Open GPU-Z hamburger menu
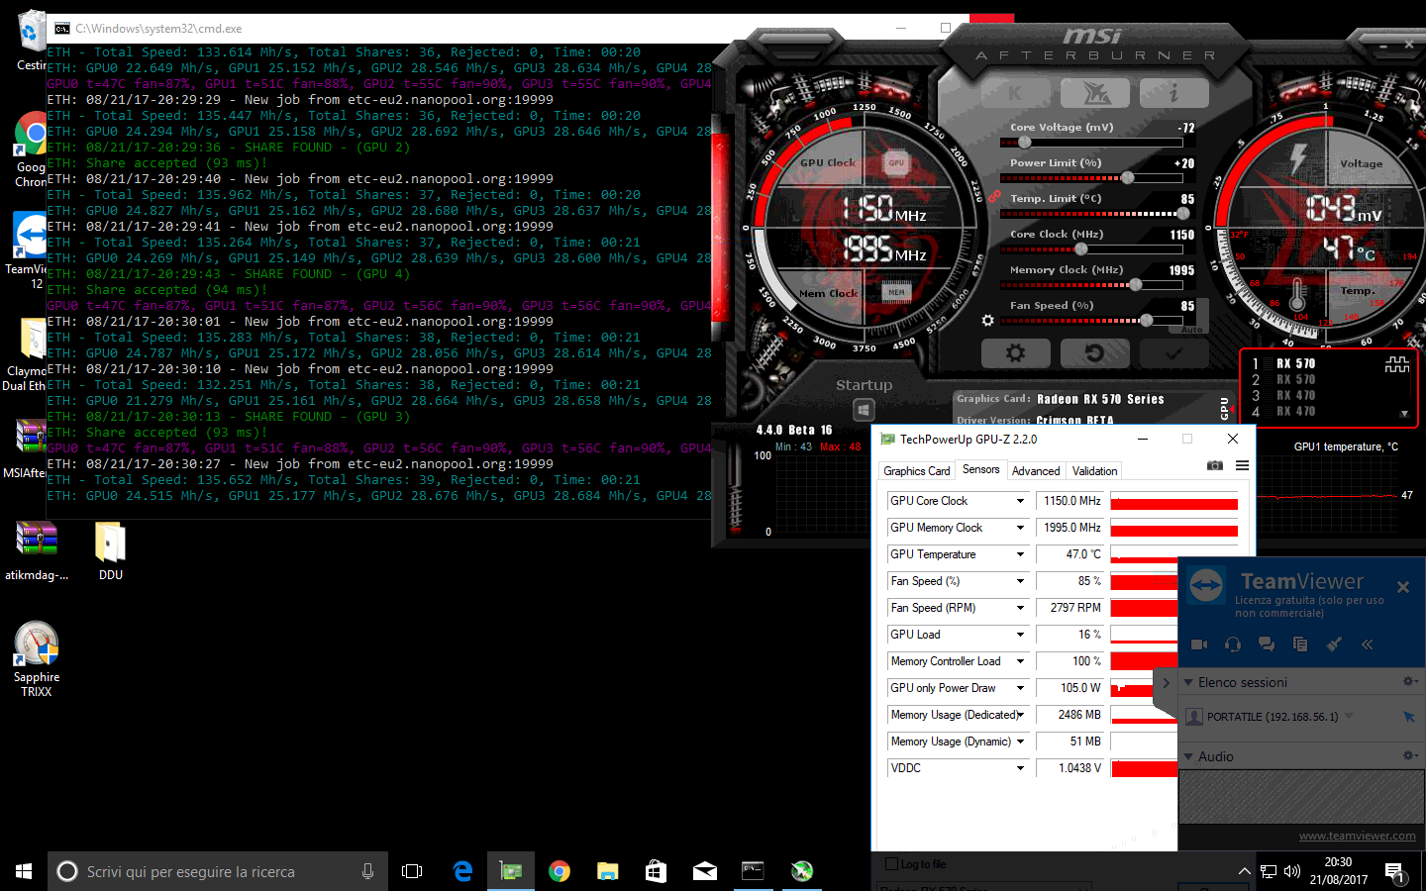Image resolution: width=1426 pixels, height=891 pixels. point(1242,465)
